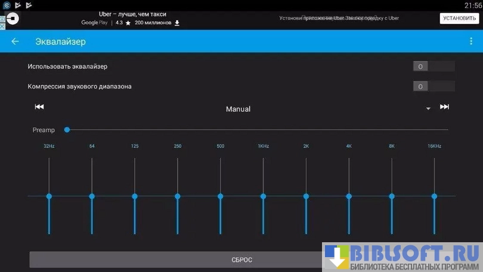Click the download icon in Uber ad
Screen dimensions: 483x272
(x=177, y=23)
